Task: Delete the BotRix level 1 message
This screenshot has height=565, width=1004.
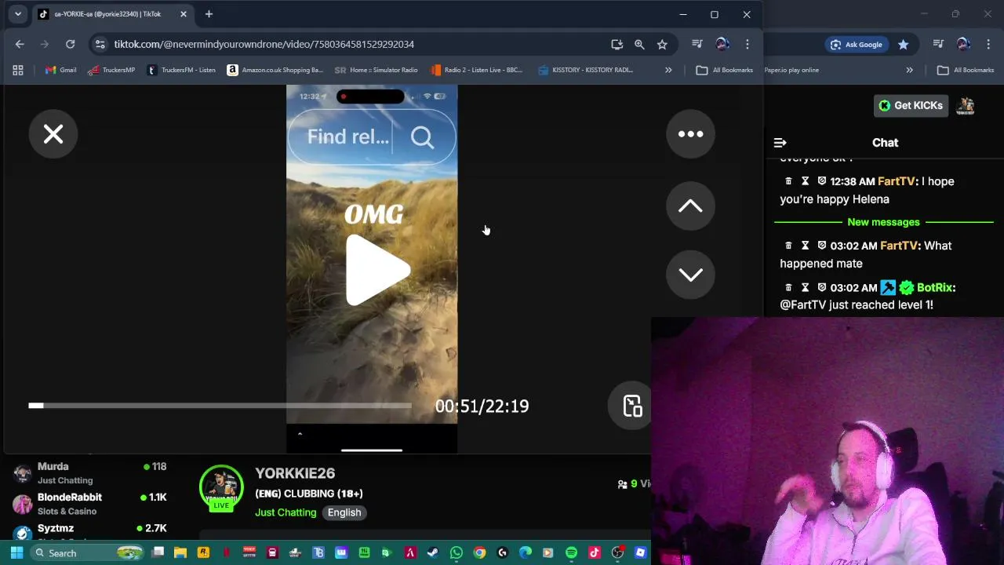Action: (x=788, y=287)
